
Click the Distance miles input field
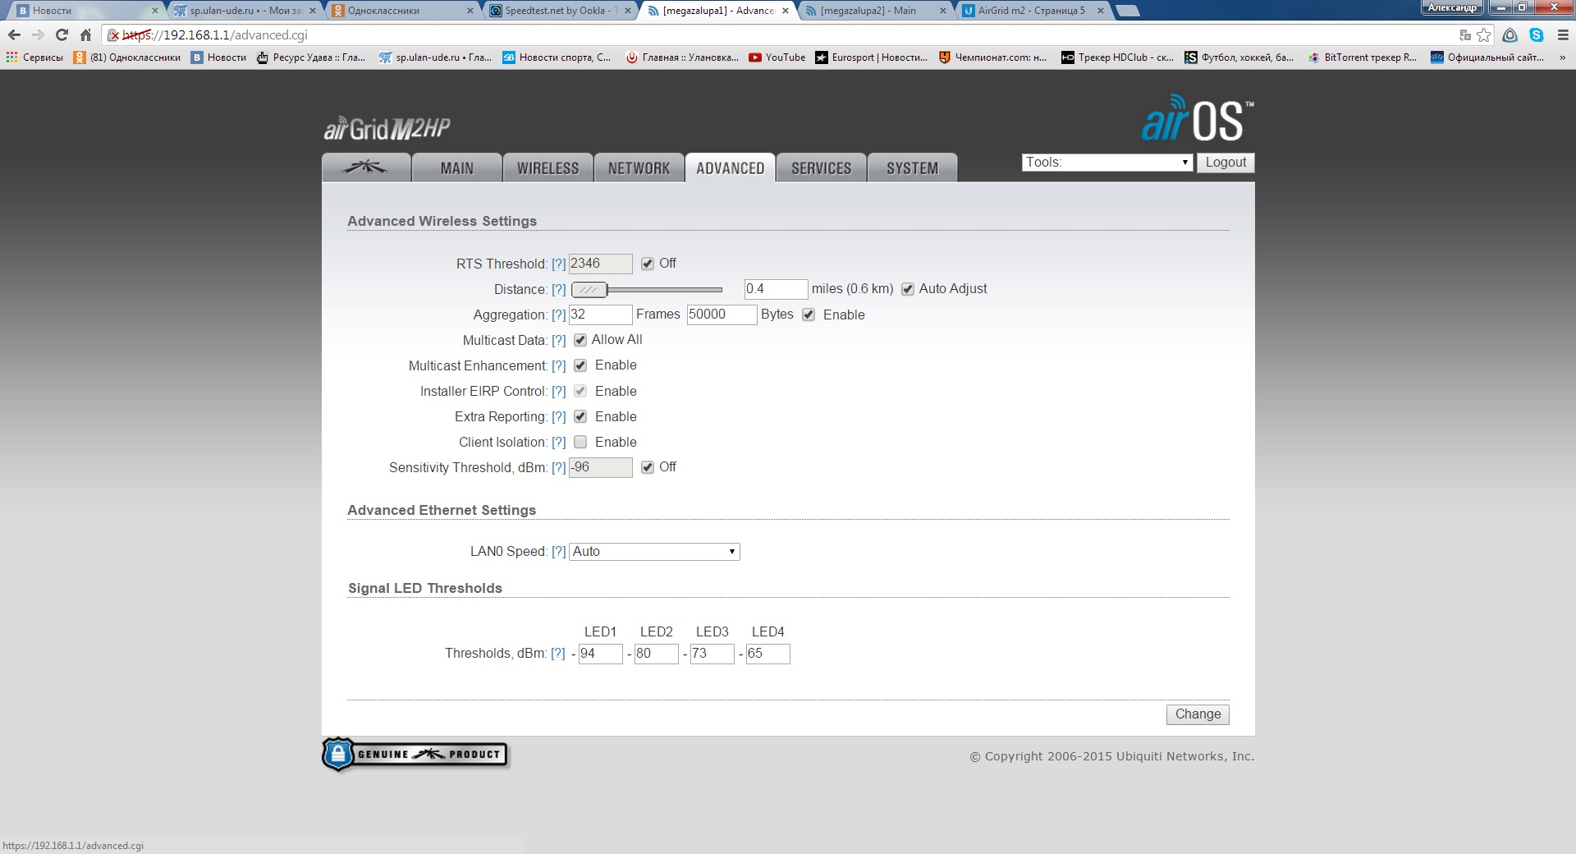coord(776,289)
